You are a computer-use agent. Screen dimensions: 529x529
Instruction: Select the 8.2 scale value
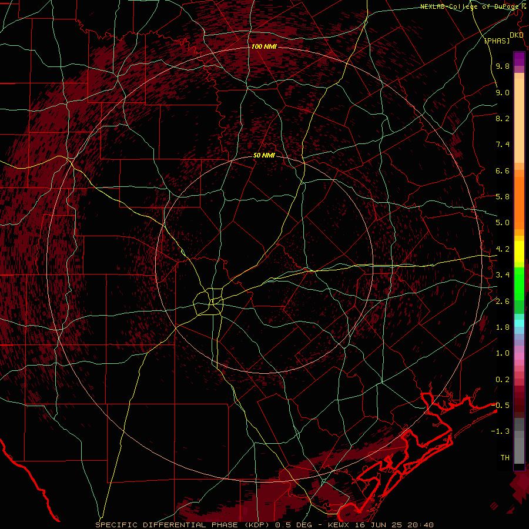pyautogui.click(x=503, y=118)
